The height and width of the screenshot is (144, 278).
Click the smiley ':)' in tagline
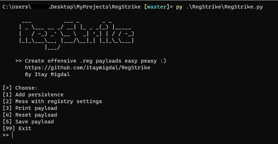[x=163, y=61]
